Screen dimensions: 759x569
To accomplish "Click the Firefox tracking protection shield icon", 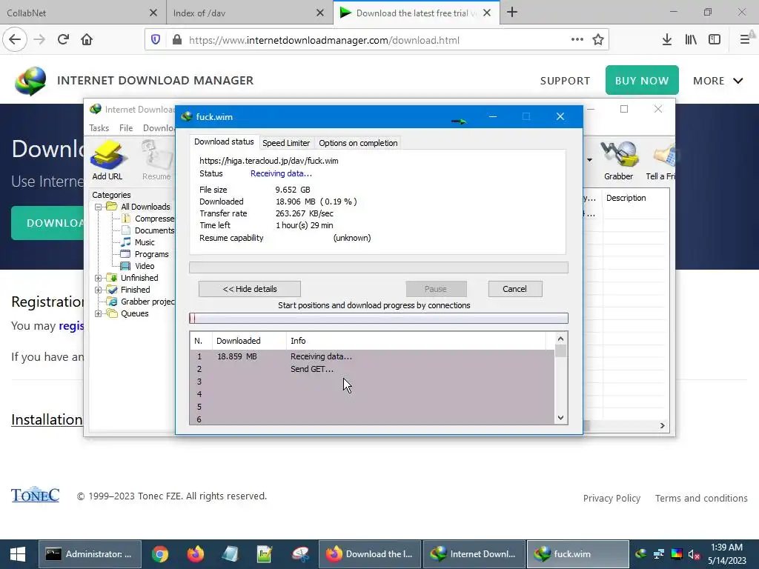I will coord(156,40).
